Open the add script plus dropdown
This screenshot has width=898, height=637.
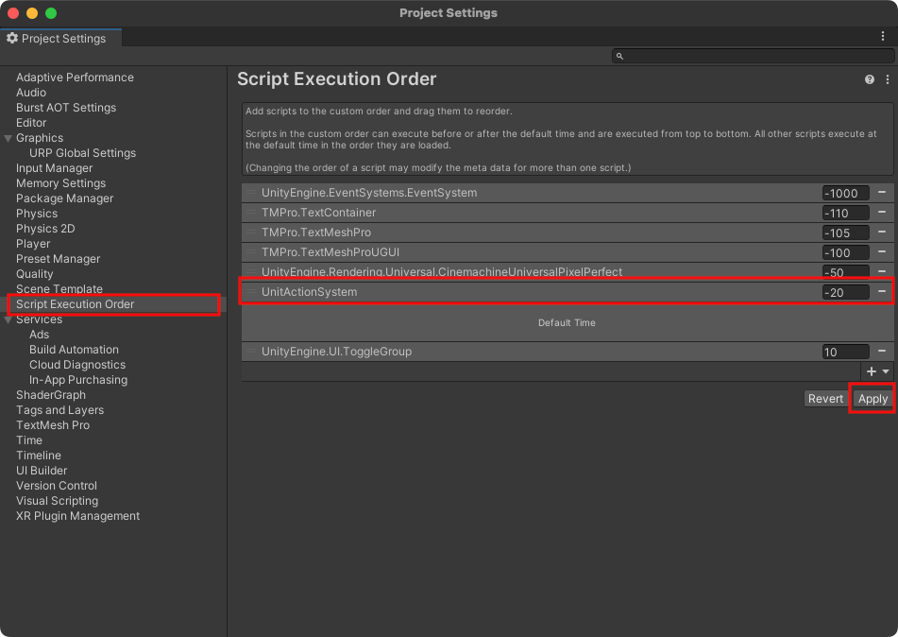coord(877,372)
